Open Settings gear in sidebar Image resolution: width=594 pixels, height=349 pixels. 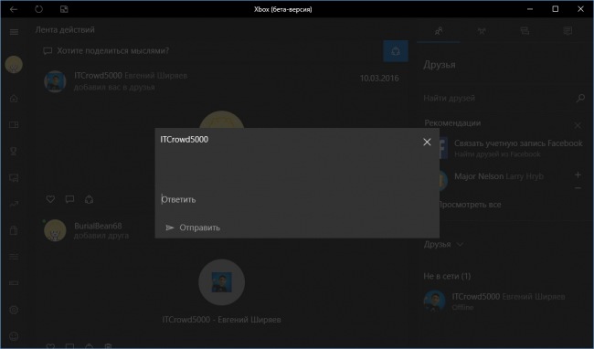14,310
